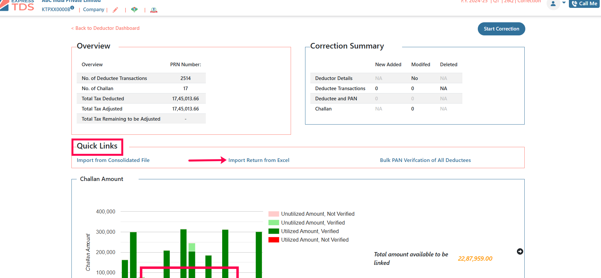Image resolution: width=601 pixels, height=278 pixels.
Task: Click No. of Deductee Transactions value 2514
Action: coord(185,78)
